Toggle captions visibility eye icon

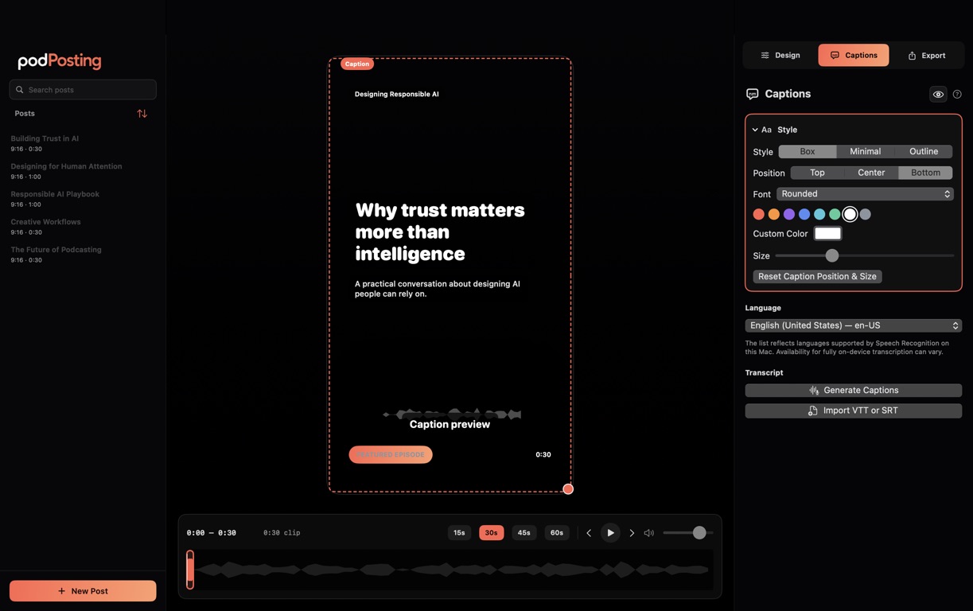point(938,94)
